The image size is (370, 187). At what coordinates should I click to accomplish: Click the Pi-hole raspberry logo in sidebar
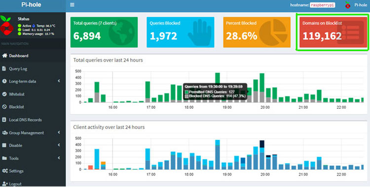point(6,25)
